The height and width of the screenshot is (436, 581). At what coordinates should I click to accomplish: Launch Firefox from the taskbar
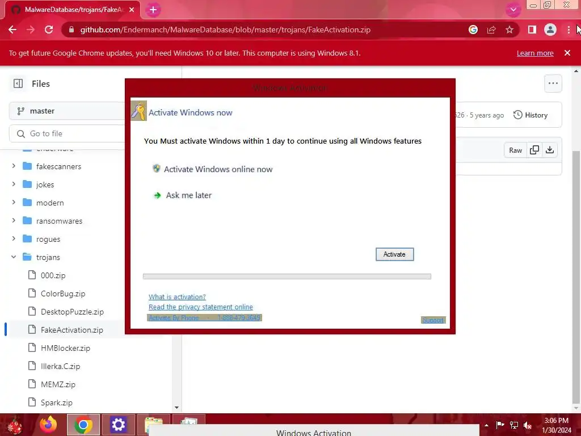point(48,425)
